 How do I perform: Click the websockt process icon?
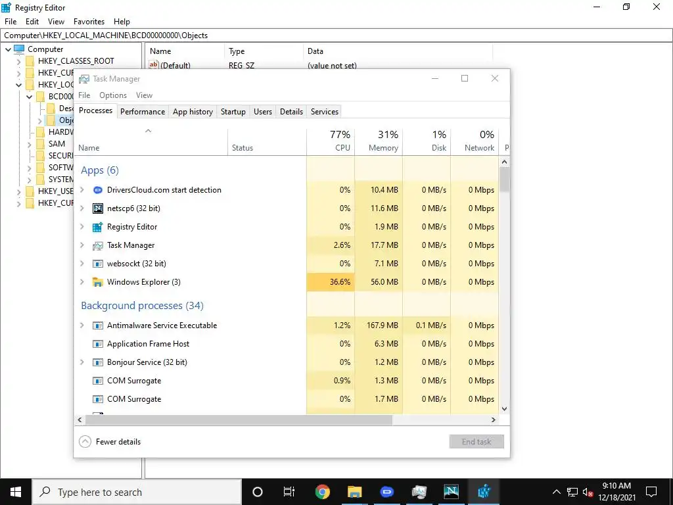click(98, 264)
